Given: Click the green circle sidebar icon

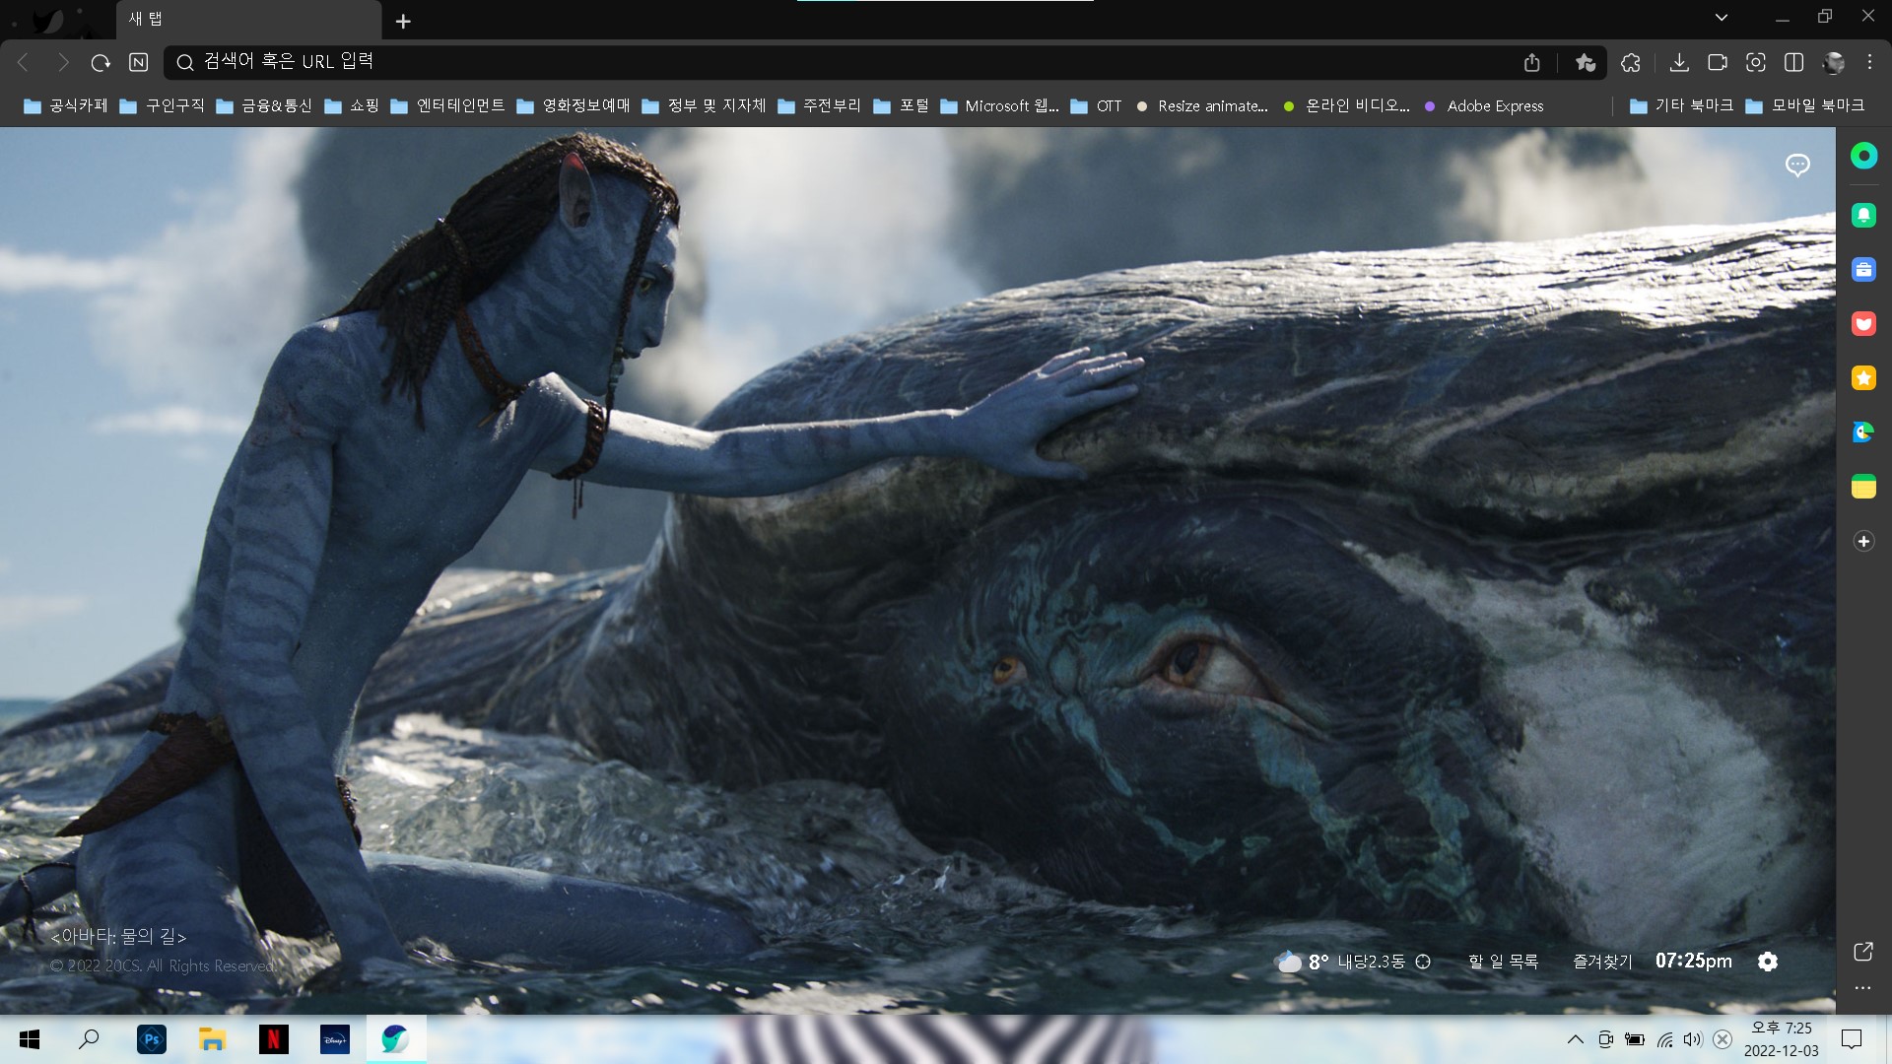Looking at the screenshot, I should coord(1863,156).
